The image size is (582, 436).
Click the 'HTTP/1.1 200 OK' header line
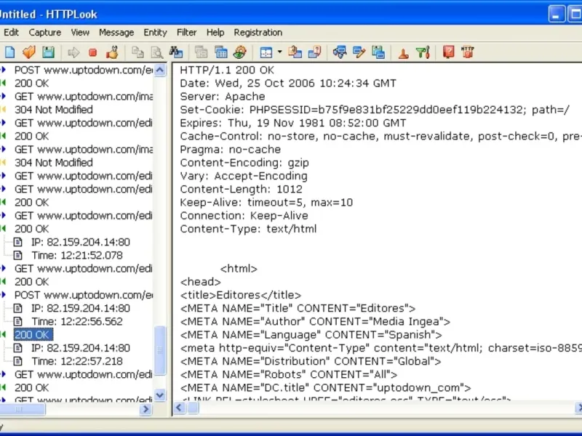click(x=227, y=70)
